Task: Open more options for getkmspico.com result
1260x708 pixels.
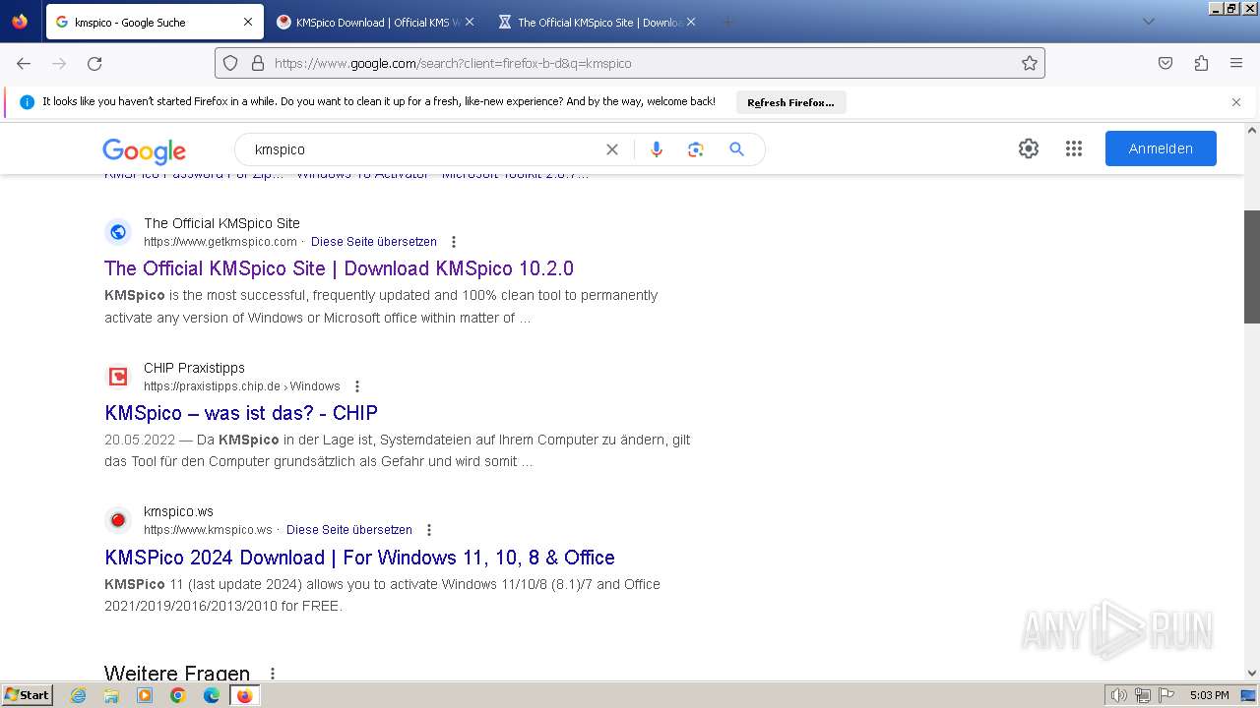Action: point(454,242)
